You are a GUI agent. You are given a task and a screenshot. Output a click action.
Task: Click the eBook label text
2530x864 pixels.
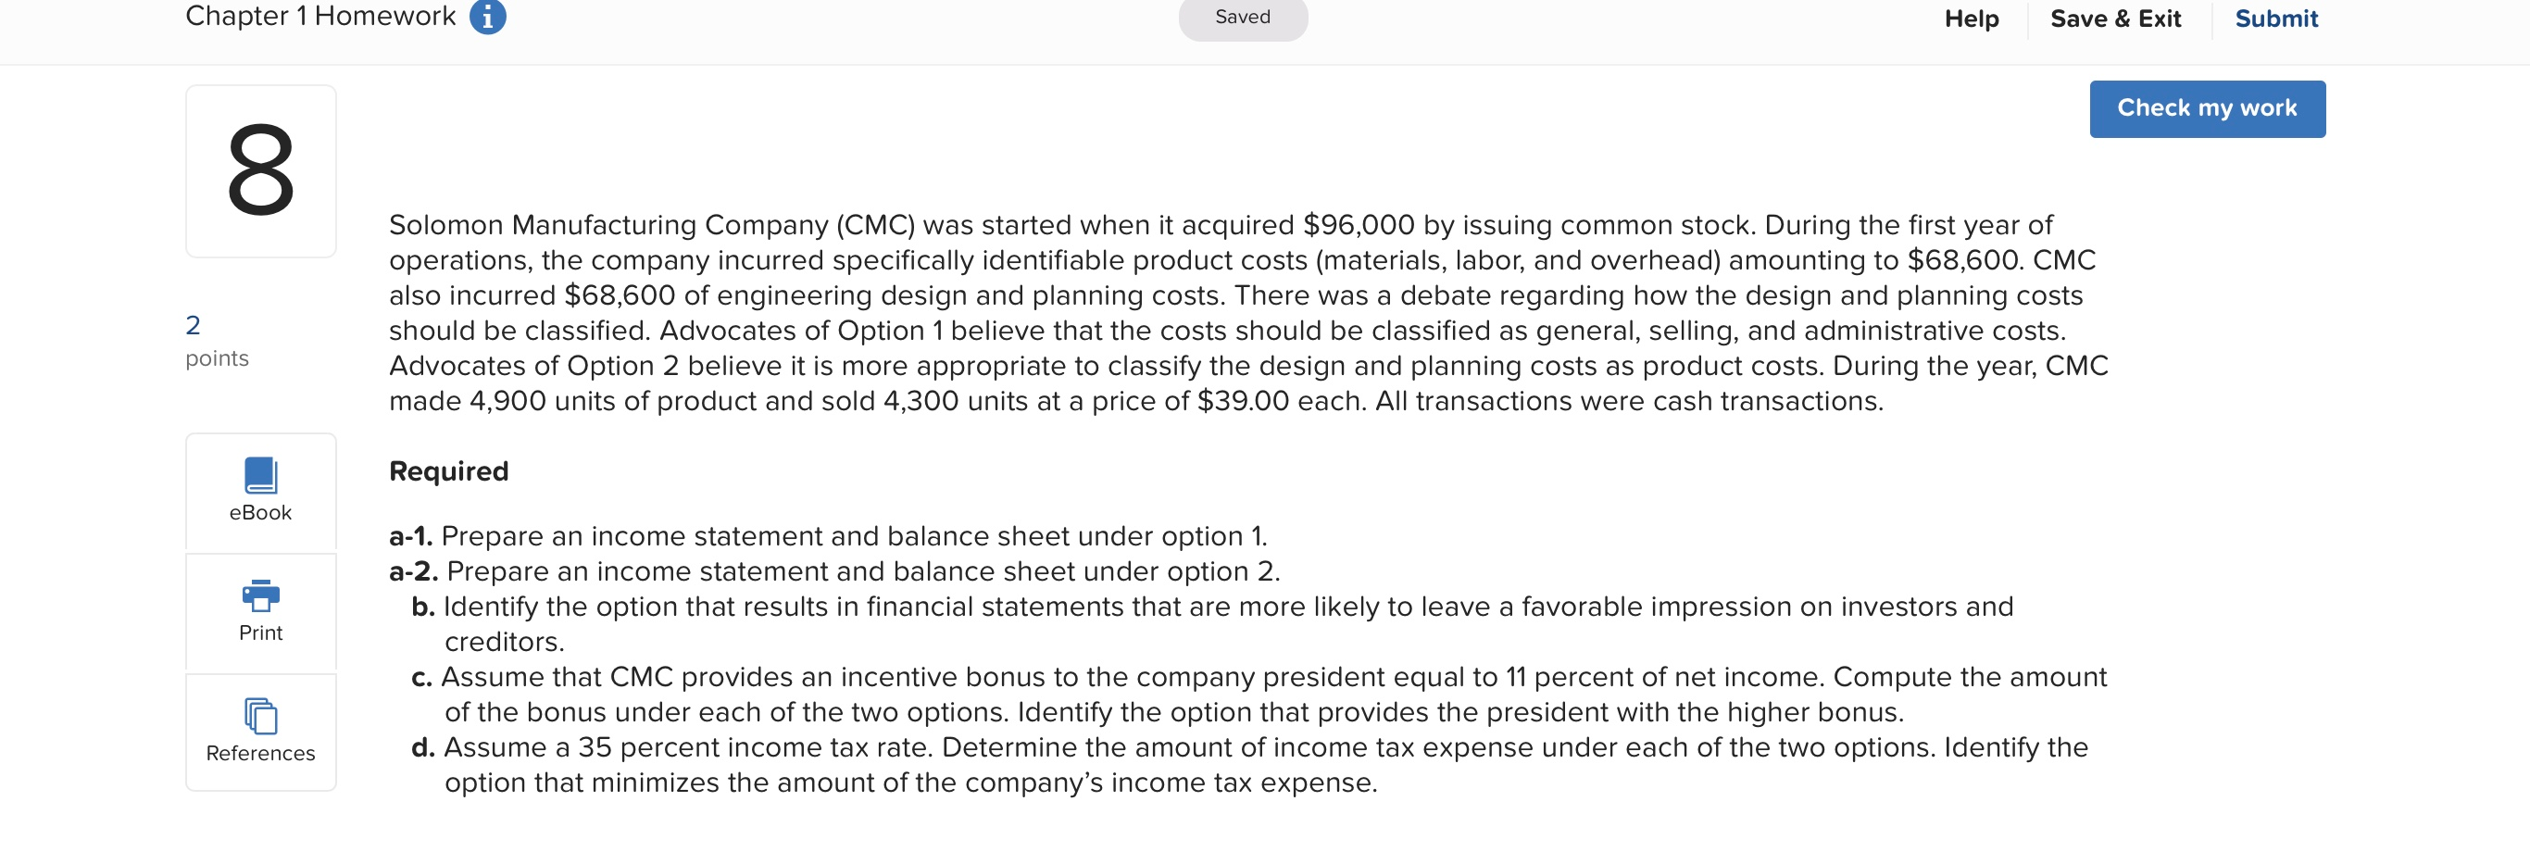[x=259, y=511]
